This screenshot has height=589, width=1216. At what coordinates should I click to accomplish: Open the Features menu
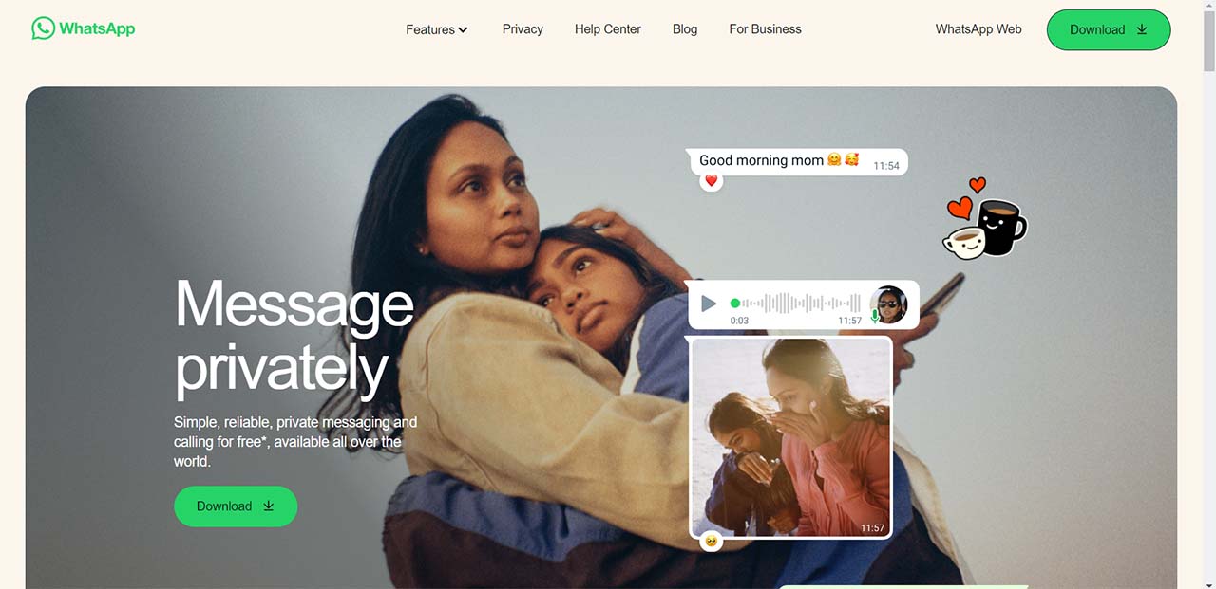coord(437,29)
